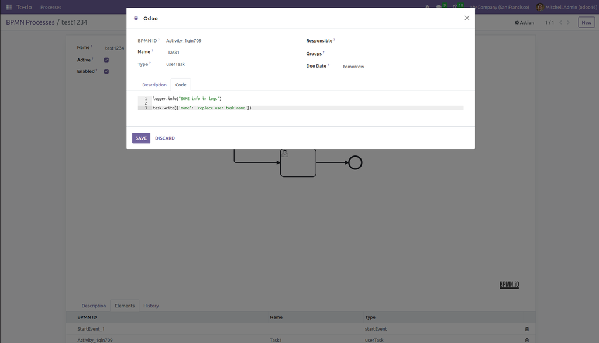Open company switcher My Company (San Francisco)
Viewport: 599px width, 343px height.
(500, 7)
